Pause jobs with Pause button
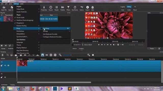Screen dimensions: 163x91 [x=152, y=49]
